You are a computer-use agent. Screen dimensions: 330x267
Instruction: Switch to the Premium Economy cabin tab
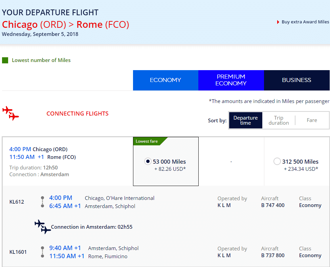coord(231,80)
